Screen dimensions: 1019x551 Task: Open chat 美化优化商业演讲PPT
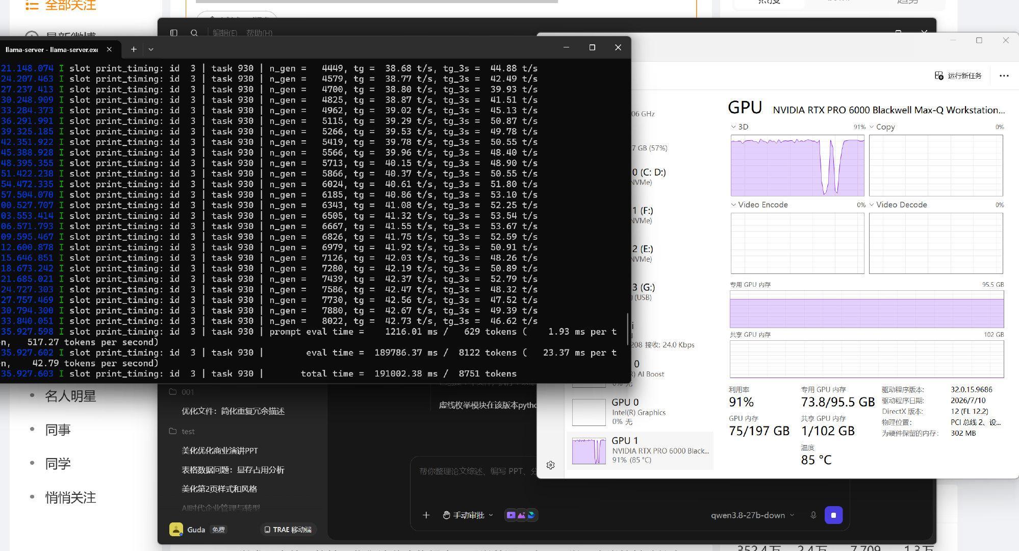click(x=220, y=450)
